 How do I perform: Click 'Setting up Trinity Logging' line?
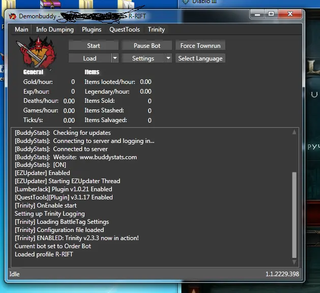click(x=49, y=214)
